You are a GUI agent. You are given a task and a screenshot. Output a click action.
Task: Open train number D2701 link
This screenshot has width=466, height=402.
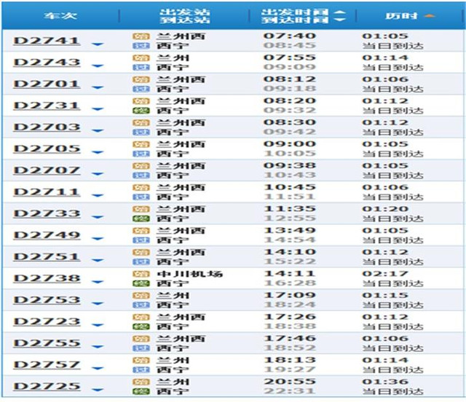pyautogui.click(x=47, y=83)
